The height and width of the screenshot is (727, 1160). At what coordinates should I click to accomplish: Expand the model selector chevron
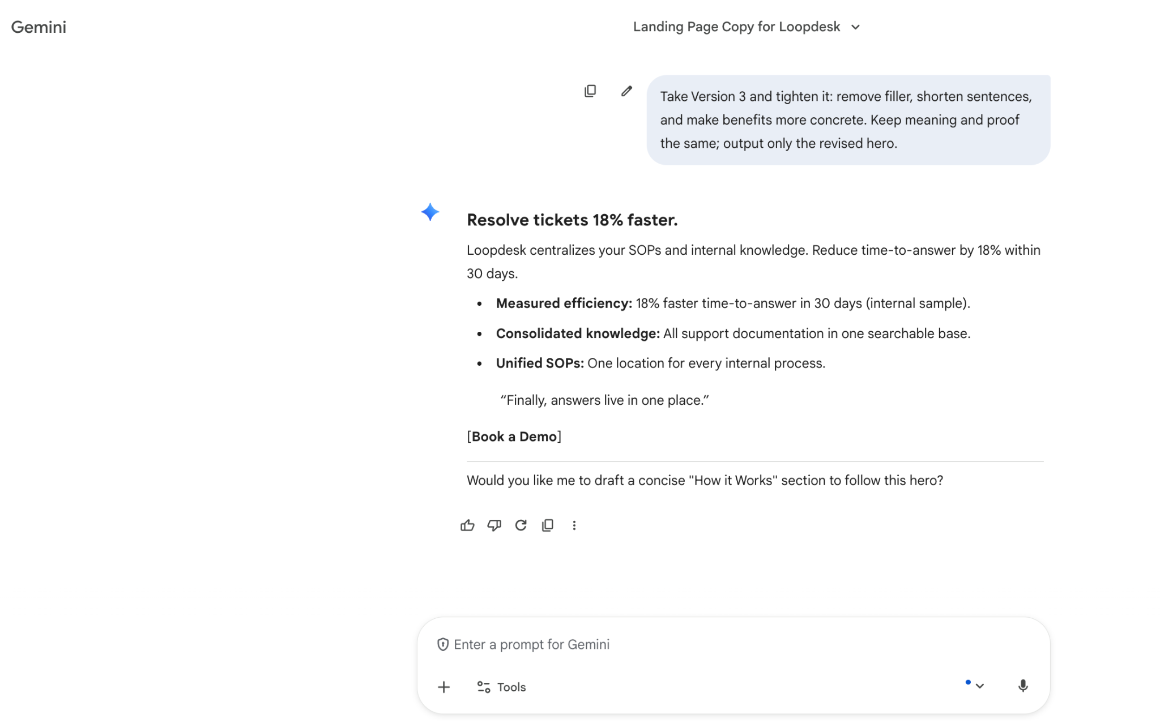pyautogui.click(x=979, y=686)
